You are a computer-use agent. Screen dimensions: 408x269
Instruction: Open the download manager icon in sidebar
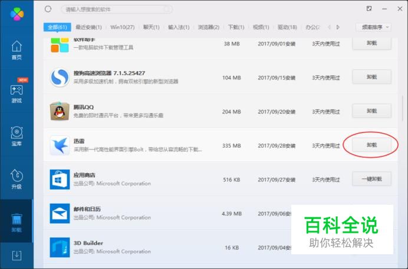pos(17,255)
